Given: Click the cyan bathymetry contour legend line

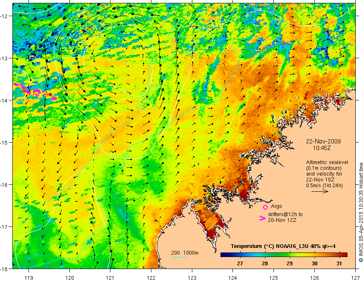Looking at the screenshot, I should [179, 257].
